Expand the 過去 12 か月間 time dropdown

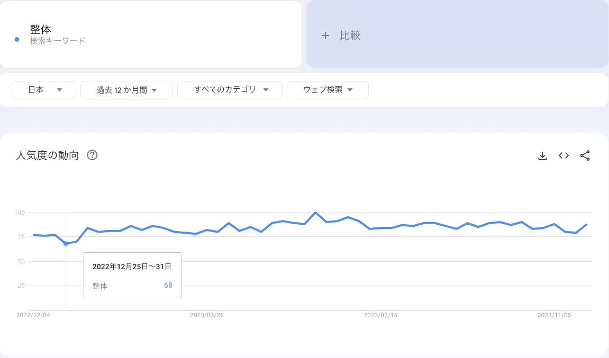click(x=126, y=90)
